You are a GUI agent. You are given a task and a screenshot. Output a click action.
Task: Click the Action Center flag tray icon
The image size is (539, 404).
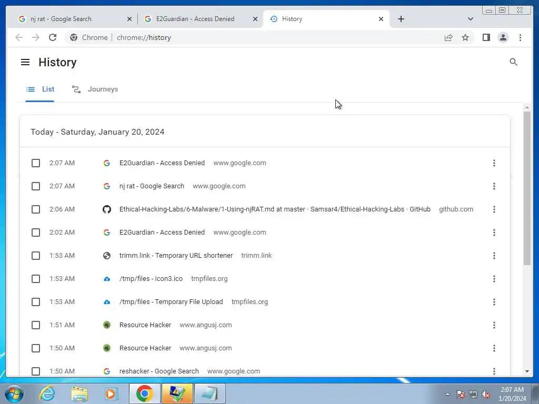click(461, 395)
